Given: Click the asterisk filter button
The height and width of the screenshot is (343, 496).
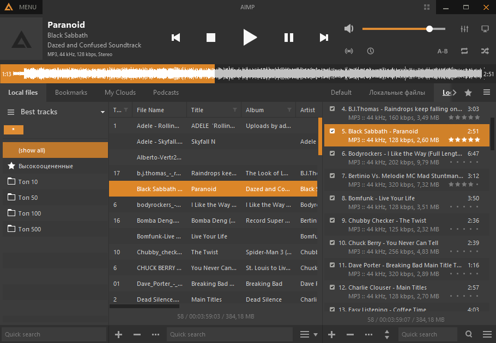Looking at the screenshot, I should (x=14, y=130).
